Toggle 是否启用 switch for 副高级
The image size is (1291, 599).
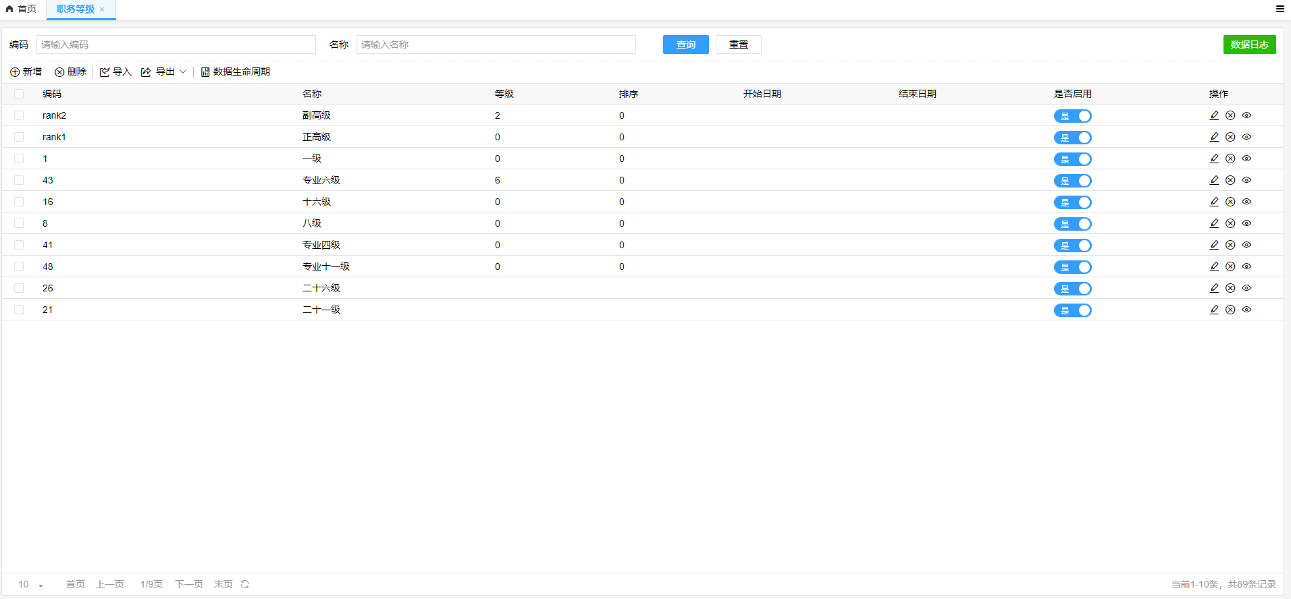tap(1072, 116)
